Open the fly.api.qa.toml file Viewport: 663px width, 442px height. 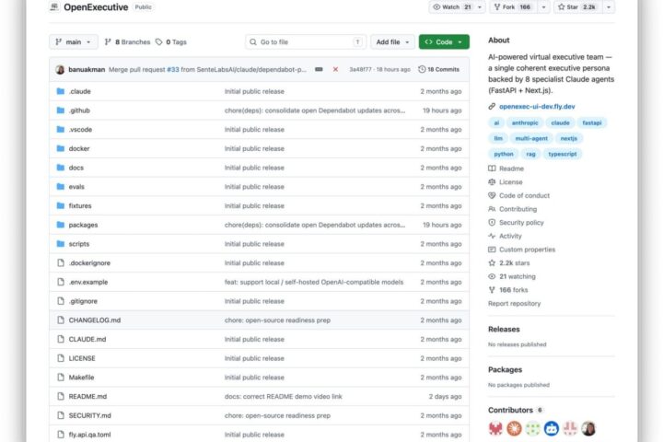90,434
